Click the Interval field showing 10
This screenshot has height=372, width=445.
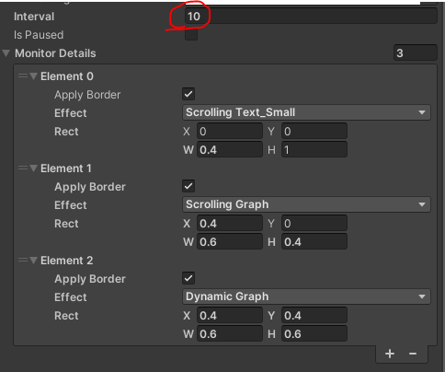[311, 17]
